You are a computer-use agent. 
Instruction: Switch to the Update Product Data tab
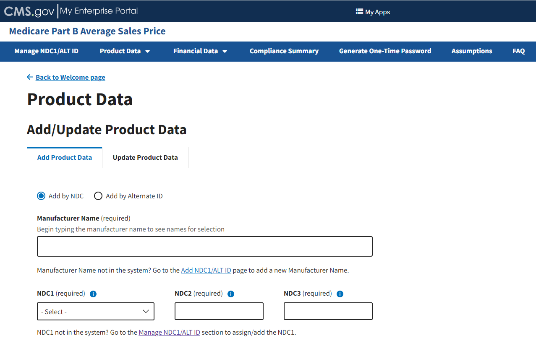[145, 158]
